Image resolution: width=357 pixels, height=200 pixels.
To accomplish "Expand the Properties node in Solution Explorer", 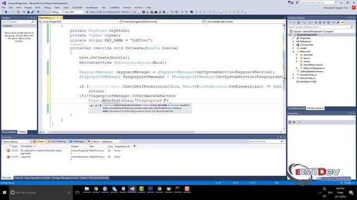I will (x=293, y=38).
